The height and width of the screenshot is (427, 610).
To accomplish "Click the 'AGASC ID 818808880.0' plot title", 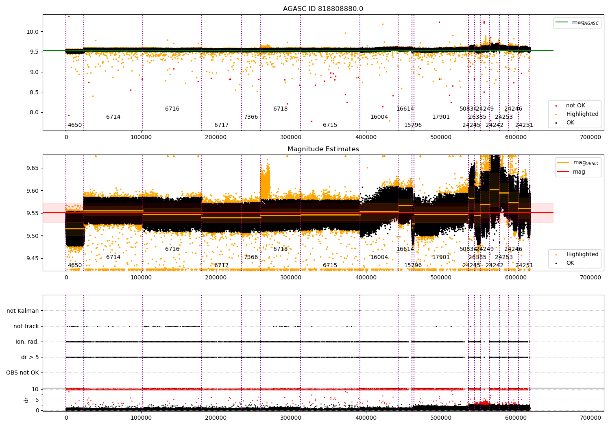I will [323, 9].
